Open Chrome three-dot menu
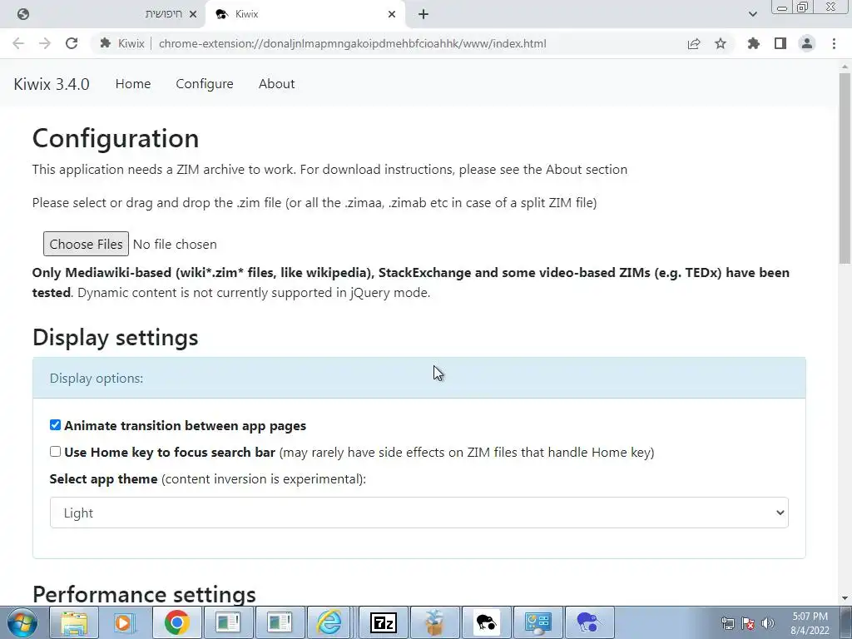 (x=834, y=43)
